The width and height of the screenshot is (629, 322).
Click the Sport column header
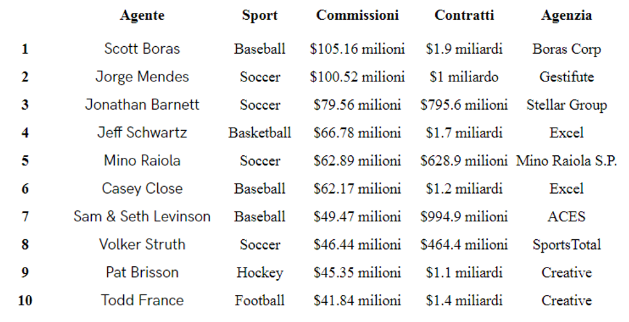coord(259,15)
